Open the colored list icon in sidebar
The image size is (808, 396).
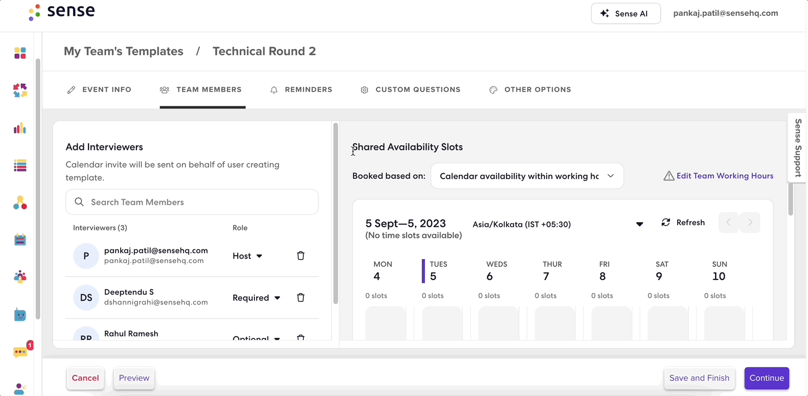(x=20, y=165)
